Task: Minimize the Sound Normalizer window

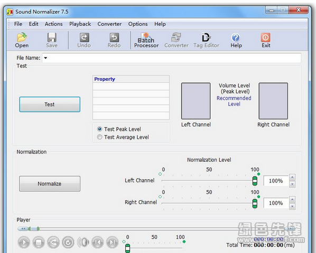Action: click(272, 10)
